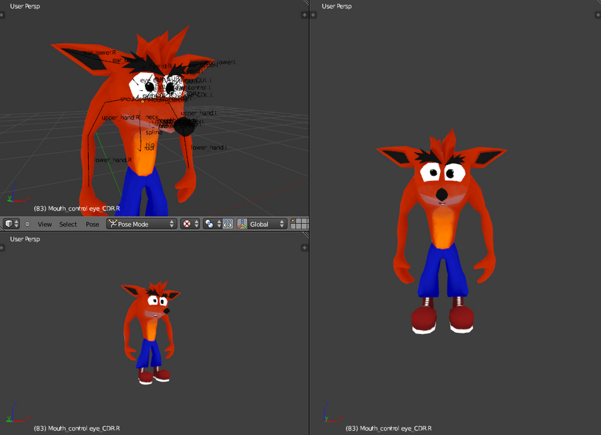601x435 pixels.
Task: Click the character's nose in right viewport
Action: click(x=441, y=194)
